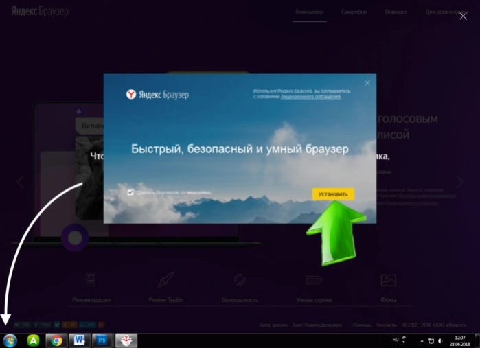
Task: Switch to the Смартфон tab
Action: click(x=354, y=12)
